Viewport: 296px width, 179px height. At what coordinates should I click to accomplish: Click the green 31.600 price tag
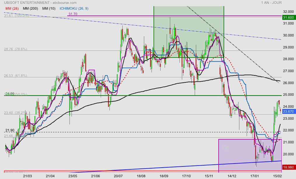(289, 18)
